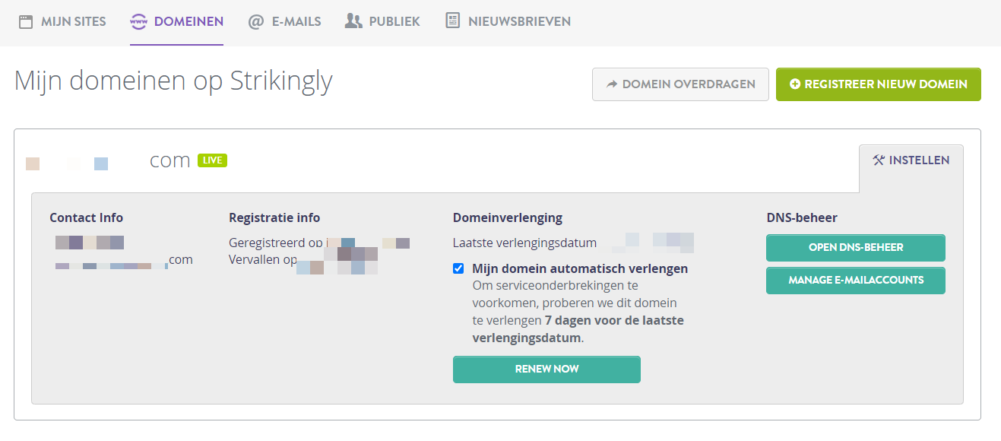This screenshot has width=1001, height=441.
Task: Click Manage E-mailaccounts button
Action: coord(855,280)
